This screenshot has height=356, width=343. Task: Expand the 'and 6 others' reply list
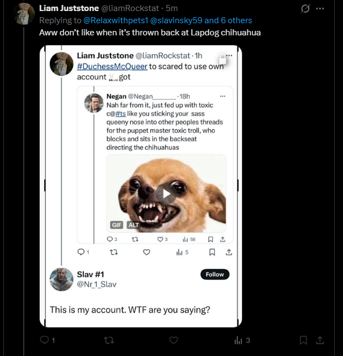point(228,20)
